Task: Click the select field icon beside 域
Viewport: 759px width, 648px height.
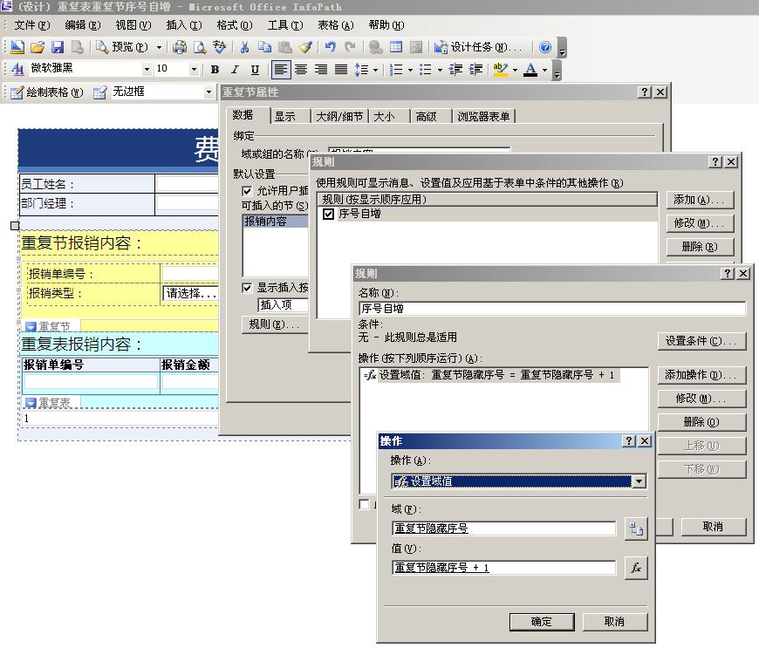Action: tap(635, 529)
